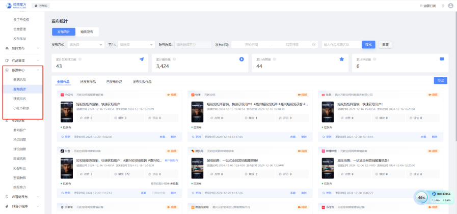This screenshot has width=457, height=214.
Task: Open 搜索排名 in the sidebar
Action: pos(20,99)
